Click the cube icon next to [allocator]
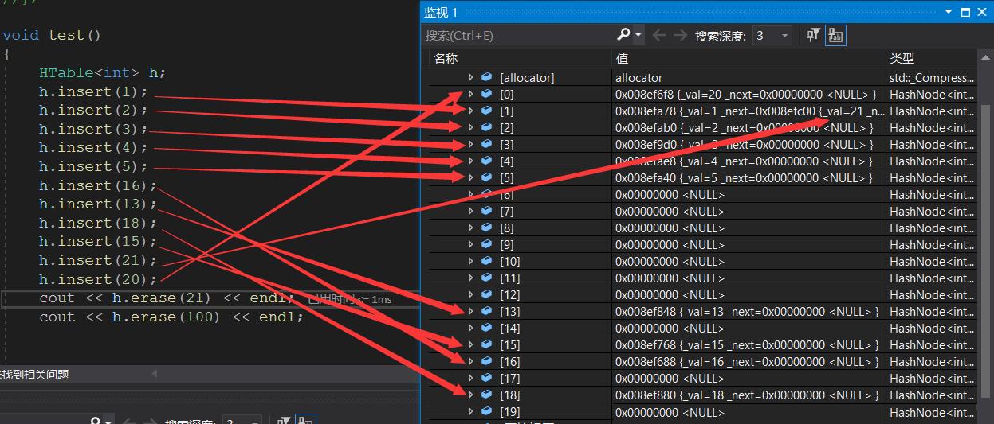This screenshot has width=994, height=424. click(486, 78)
